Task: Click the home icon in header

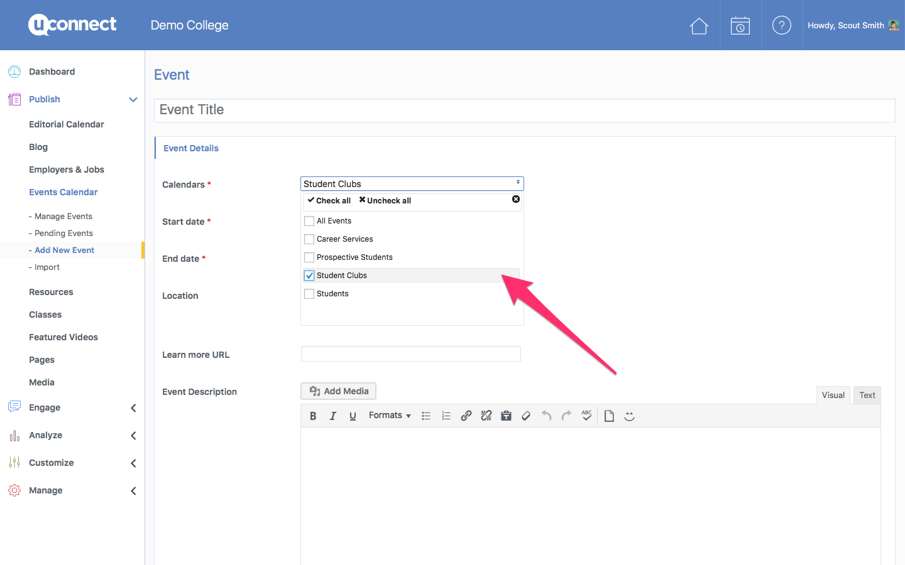Action: 699,26
